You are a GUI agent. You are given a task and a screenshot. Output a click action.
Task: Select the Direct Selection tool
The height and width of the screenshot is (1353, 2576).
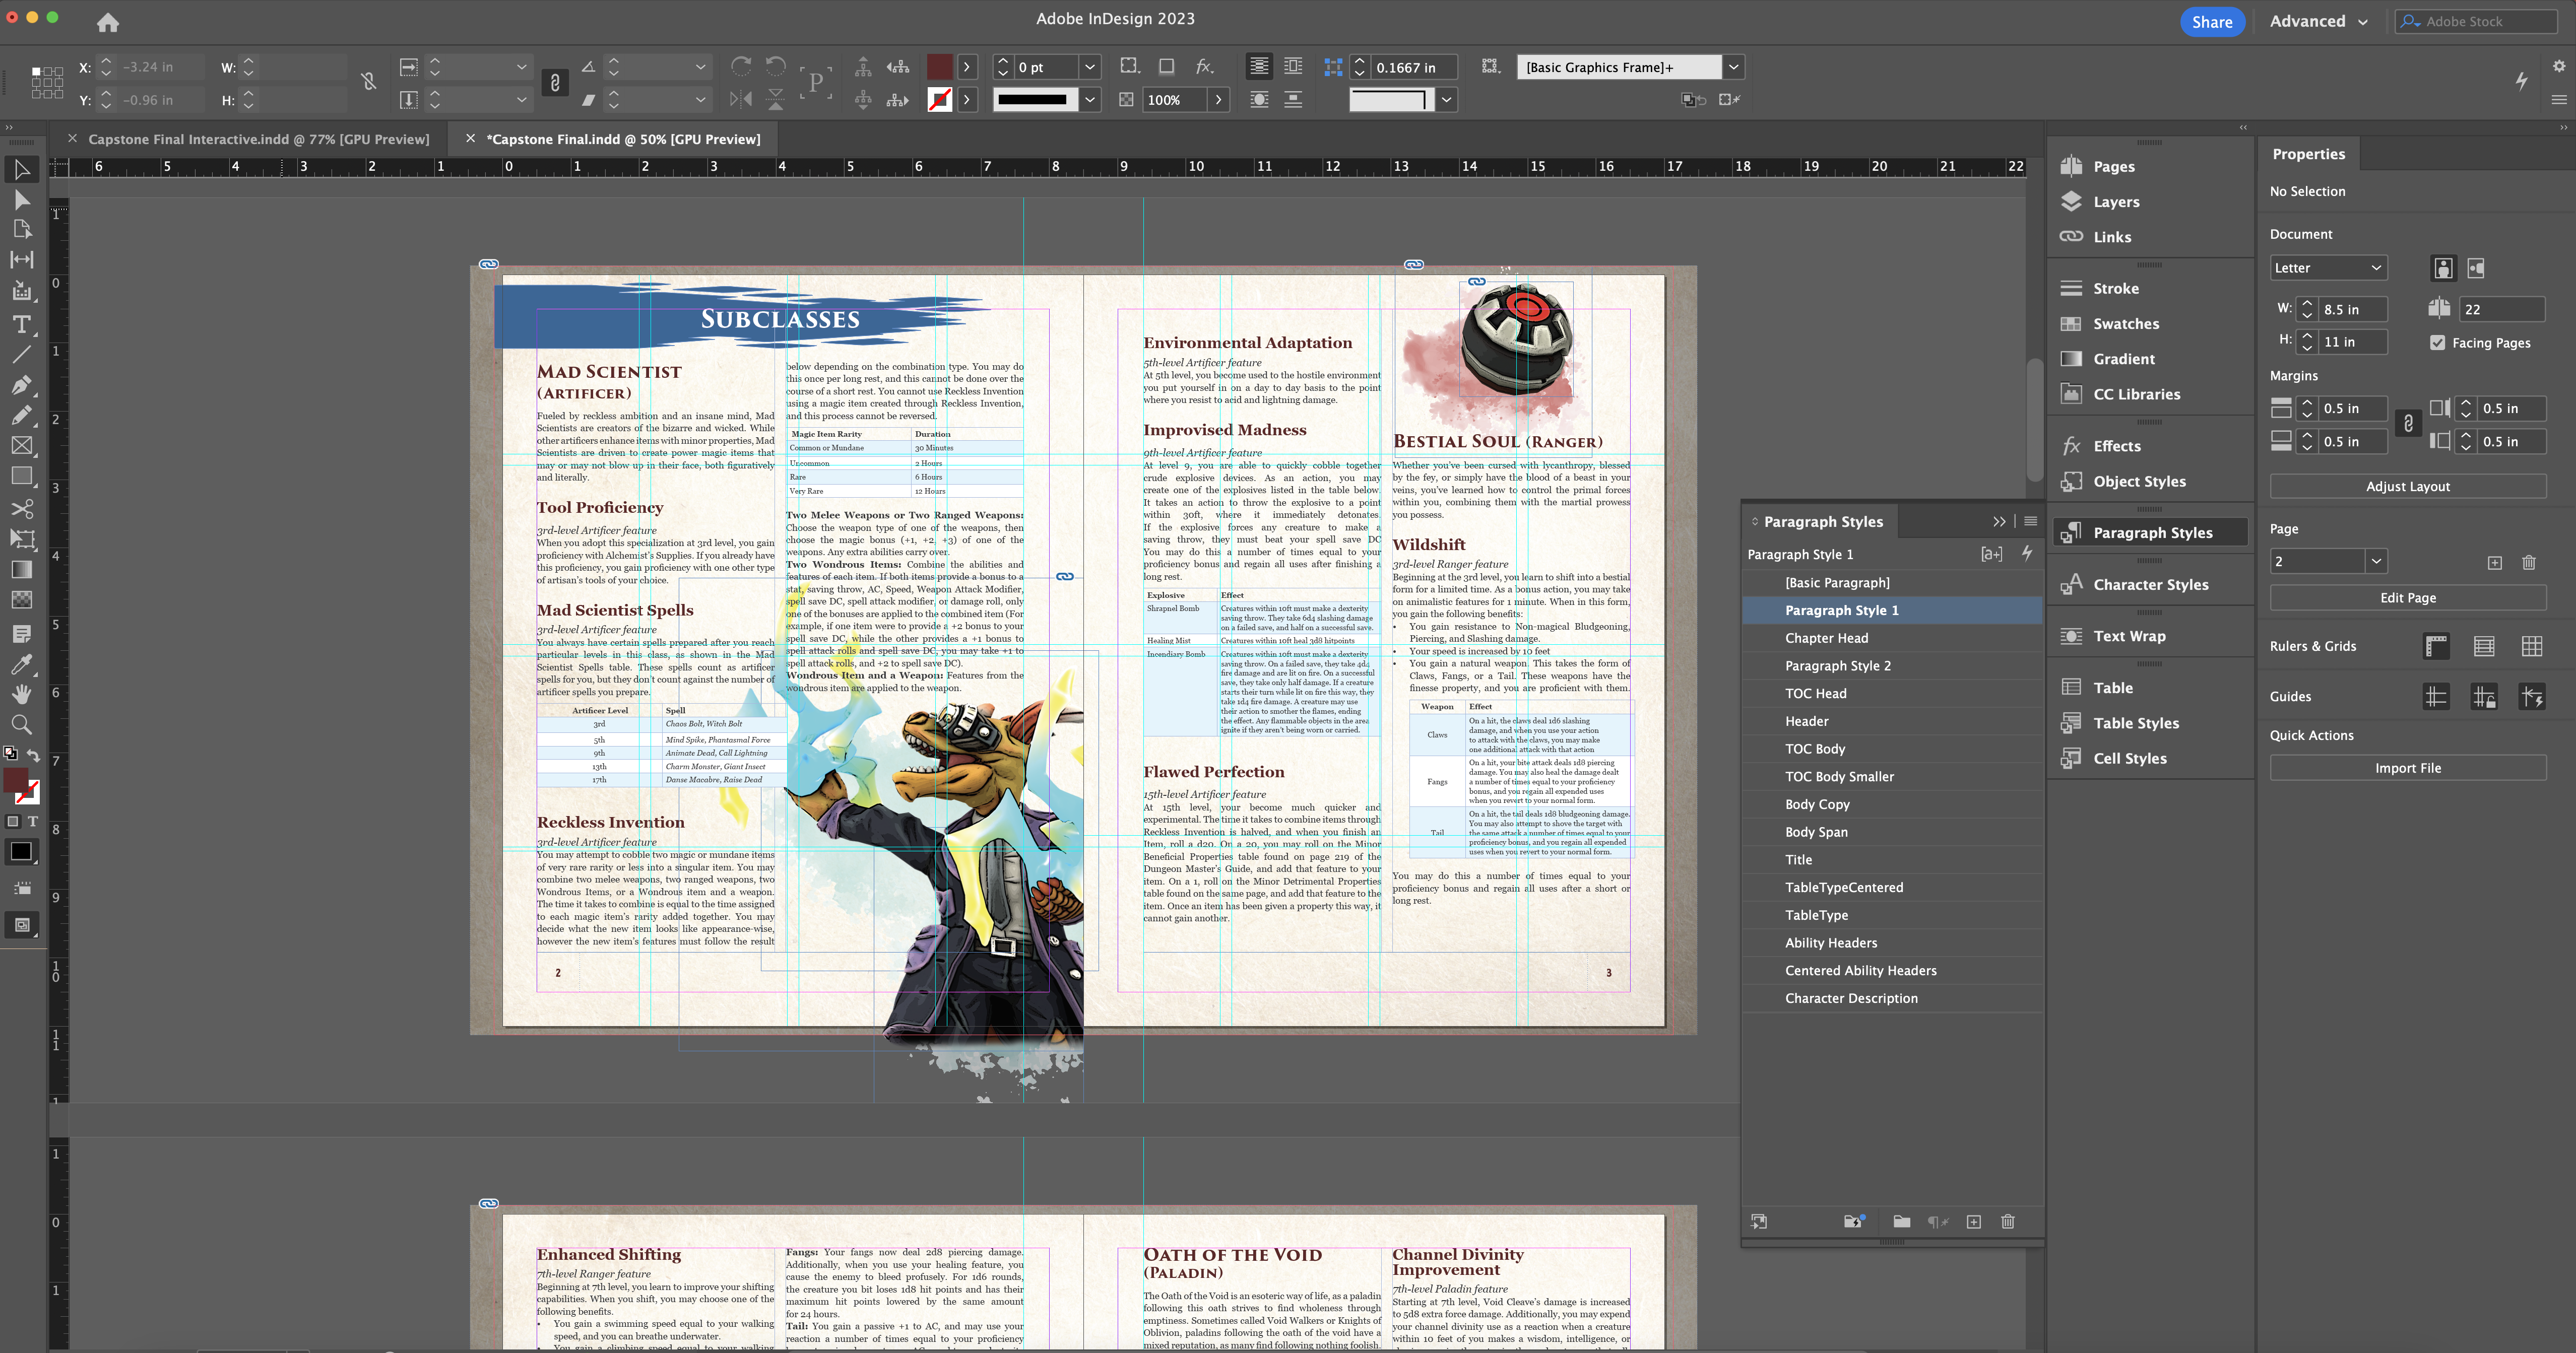click(22, 200)
